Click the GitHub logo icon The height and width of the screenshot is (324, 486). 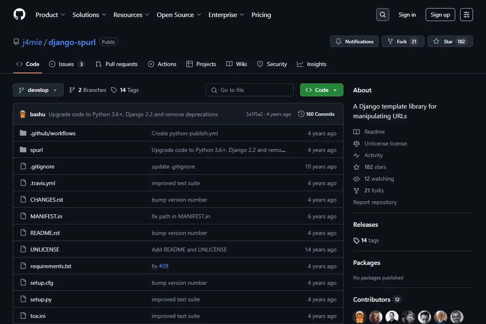[x=19, y=15]
